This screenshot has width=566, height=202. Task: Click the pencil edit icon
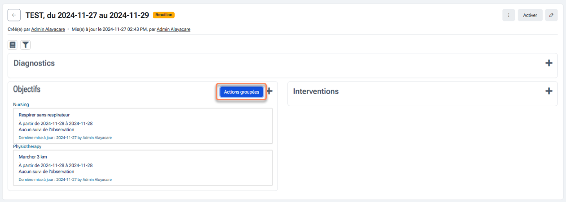click(x=551, y=15)
